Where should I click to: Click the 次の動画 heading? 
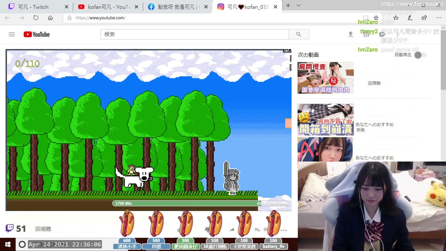[x=308, y=55]
